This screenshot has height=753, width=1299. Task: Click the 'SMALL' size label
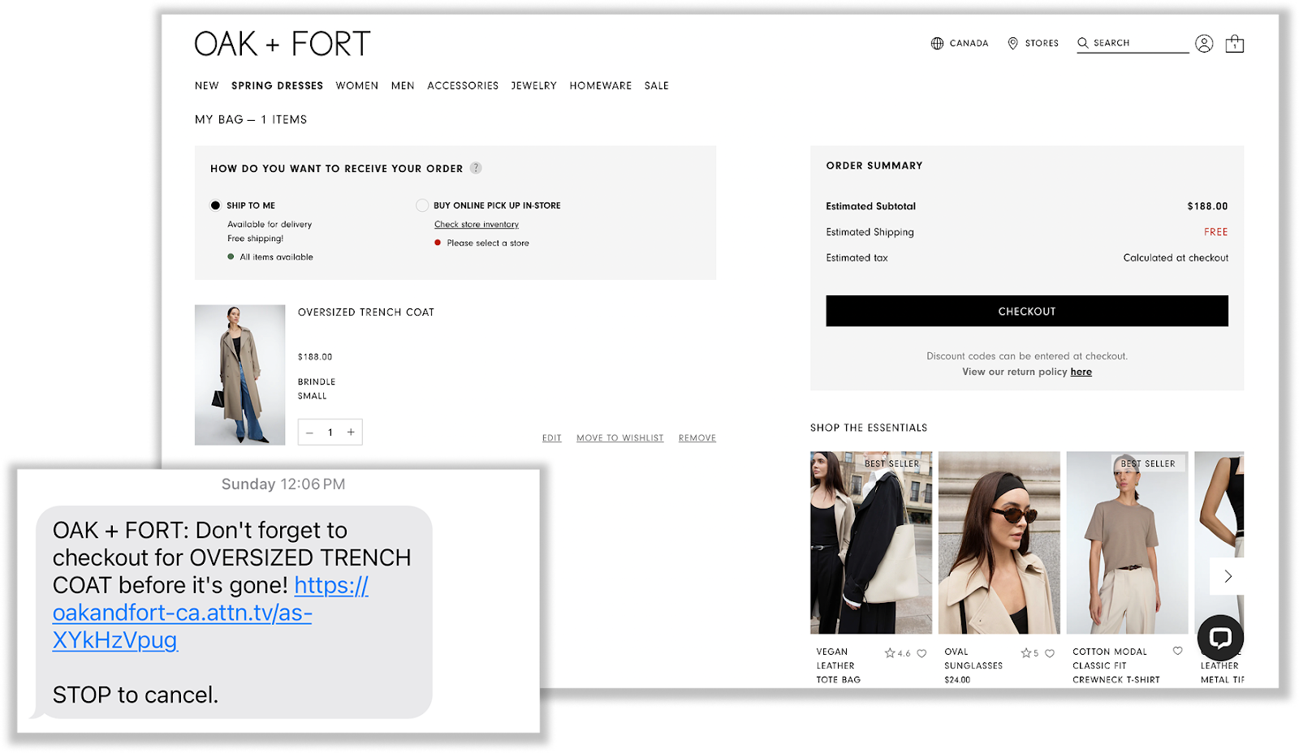click(313, 397)
